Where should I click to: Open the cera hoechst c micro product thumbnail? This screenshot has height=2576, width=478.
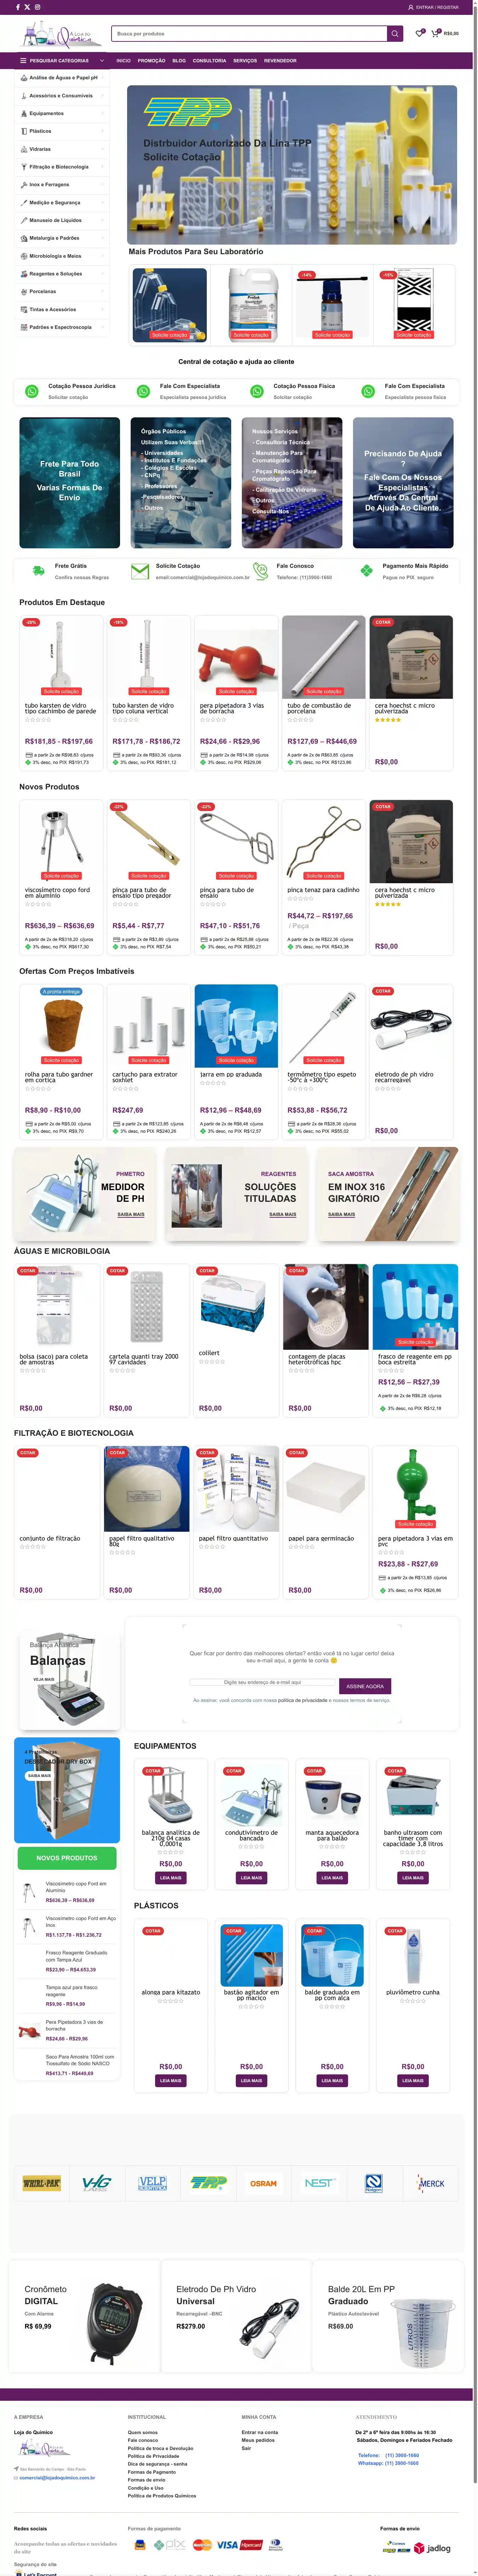(411, 657)
